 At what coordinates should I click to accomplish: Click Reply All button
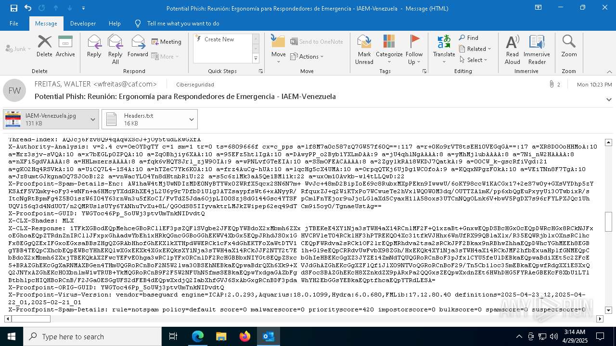pyautogui.click(x=115, y=49)
